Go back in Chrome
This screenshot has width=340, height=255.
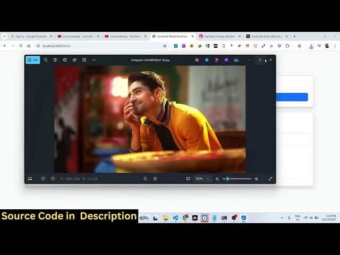coord(5,46)
